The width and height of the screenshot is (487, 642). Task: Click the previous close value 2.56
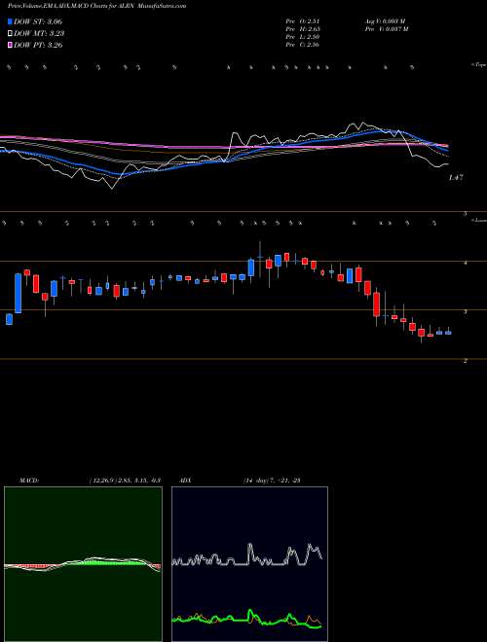click(303, 45)
